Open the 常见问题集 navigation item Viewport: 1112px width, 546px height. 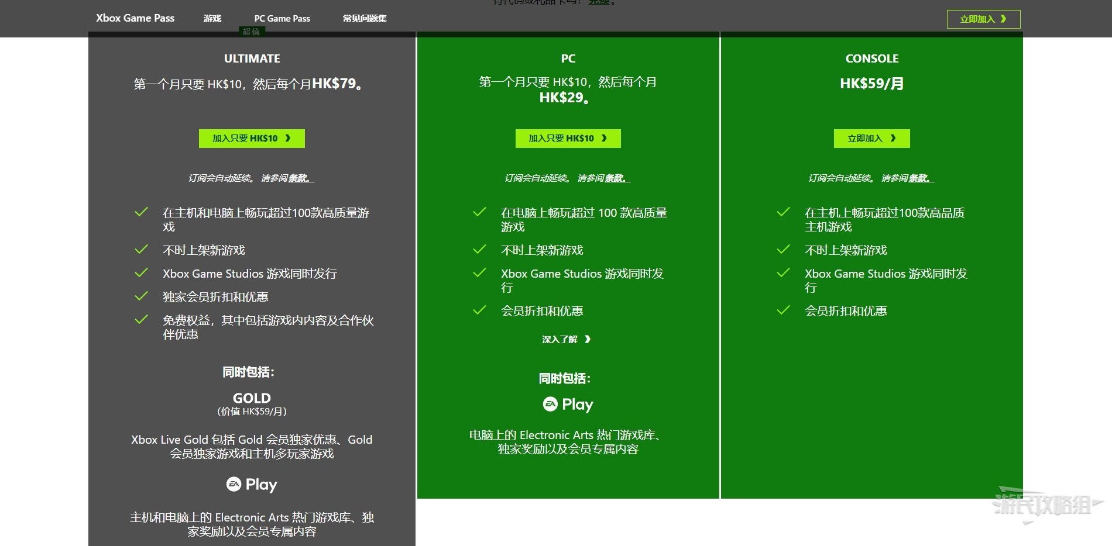click(x=365, y=19)
